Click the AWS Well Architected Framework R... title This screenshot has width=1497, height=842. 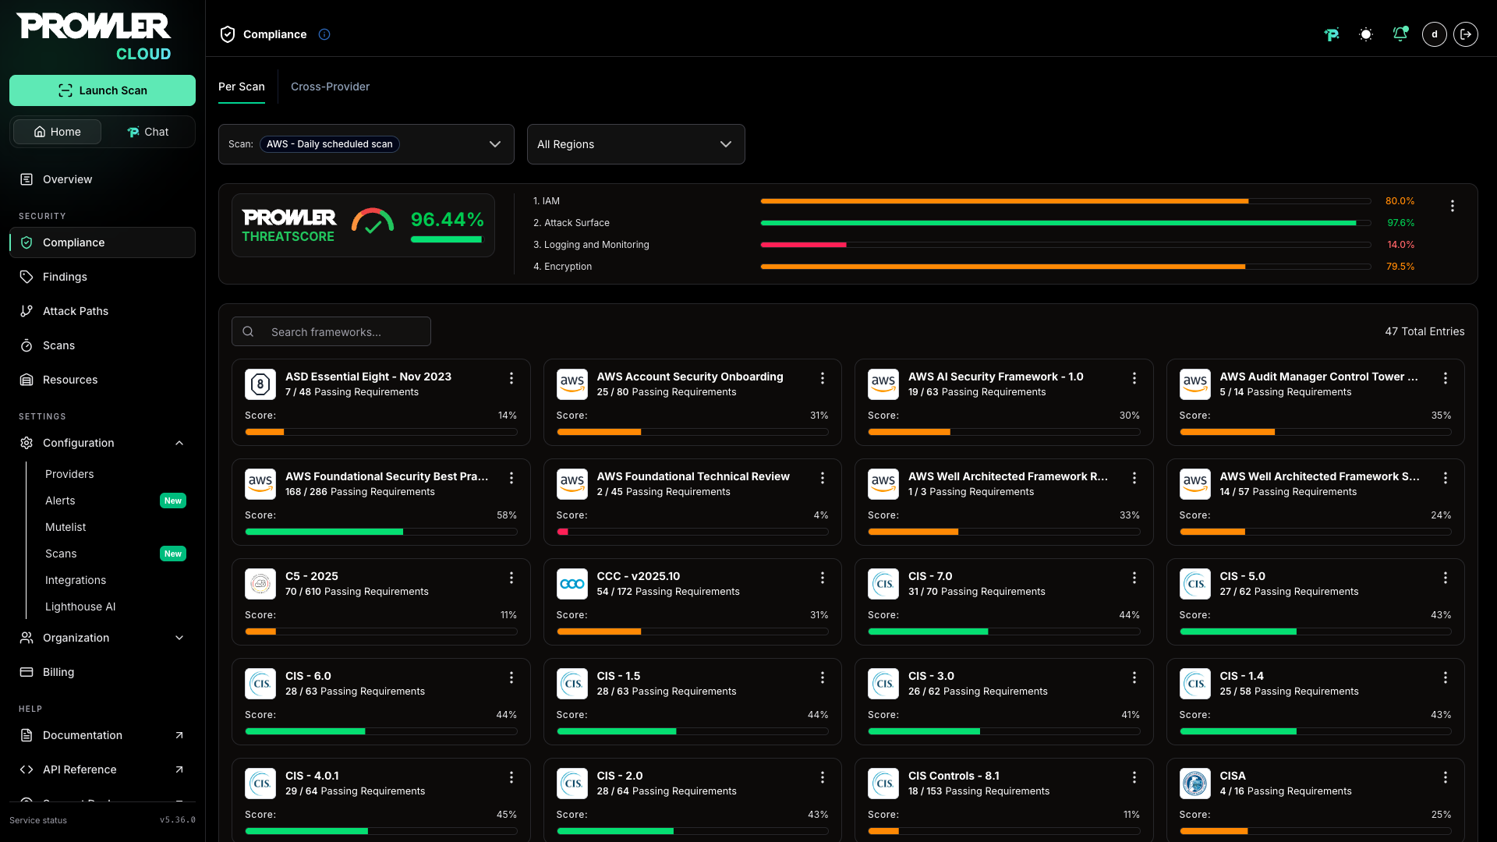pos(1008,476)
